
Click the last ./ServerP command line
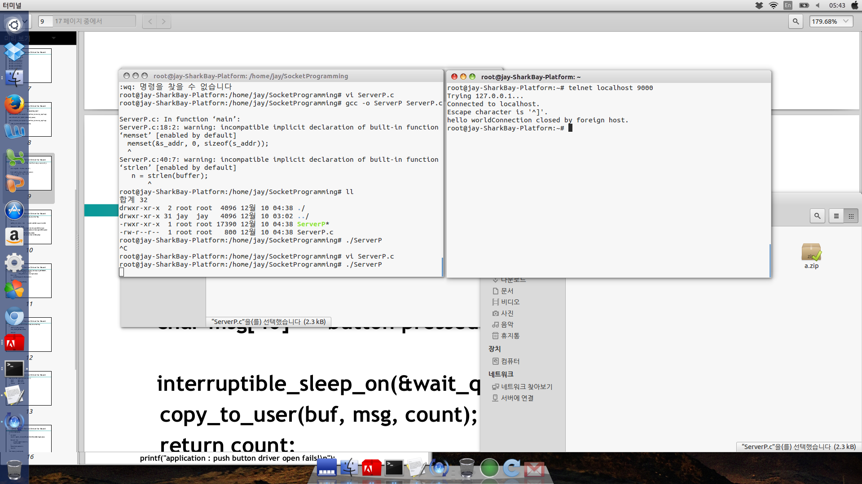(251, 264)
